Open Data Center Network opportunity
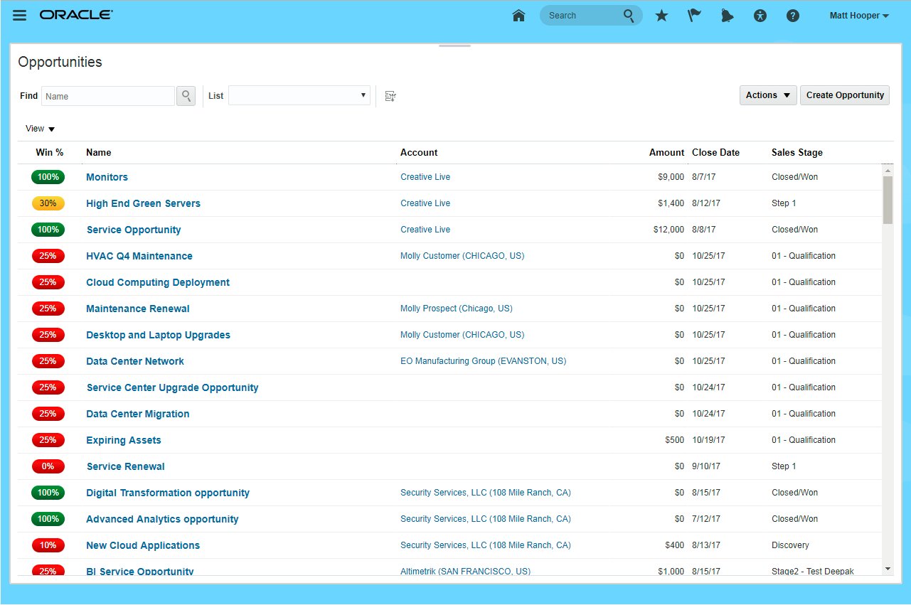 coord(135,361)
